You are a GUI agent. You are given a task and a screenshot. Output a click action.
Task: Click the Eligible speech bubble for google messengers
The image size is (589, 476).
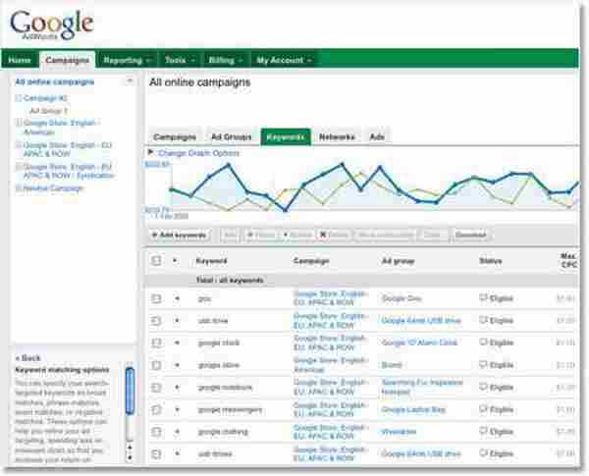click(483, 408)
